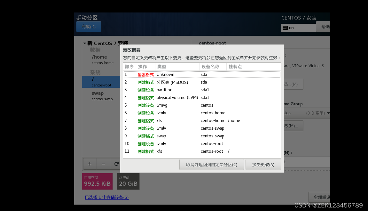Click the 帮助 help button
The height and width of the screenshot is (211, 368).
[324, 27]
